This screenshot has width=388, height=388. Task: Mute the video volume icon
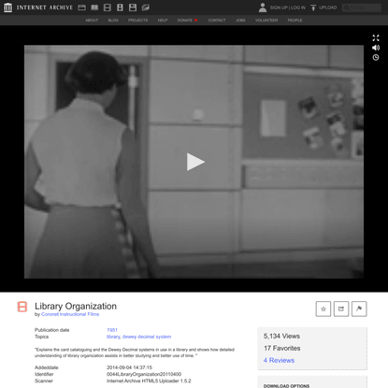click(376, 48)
